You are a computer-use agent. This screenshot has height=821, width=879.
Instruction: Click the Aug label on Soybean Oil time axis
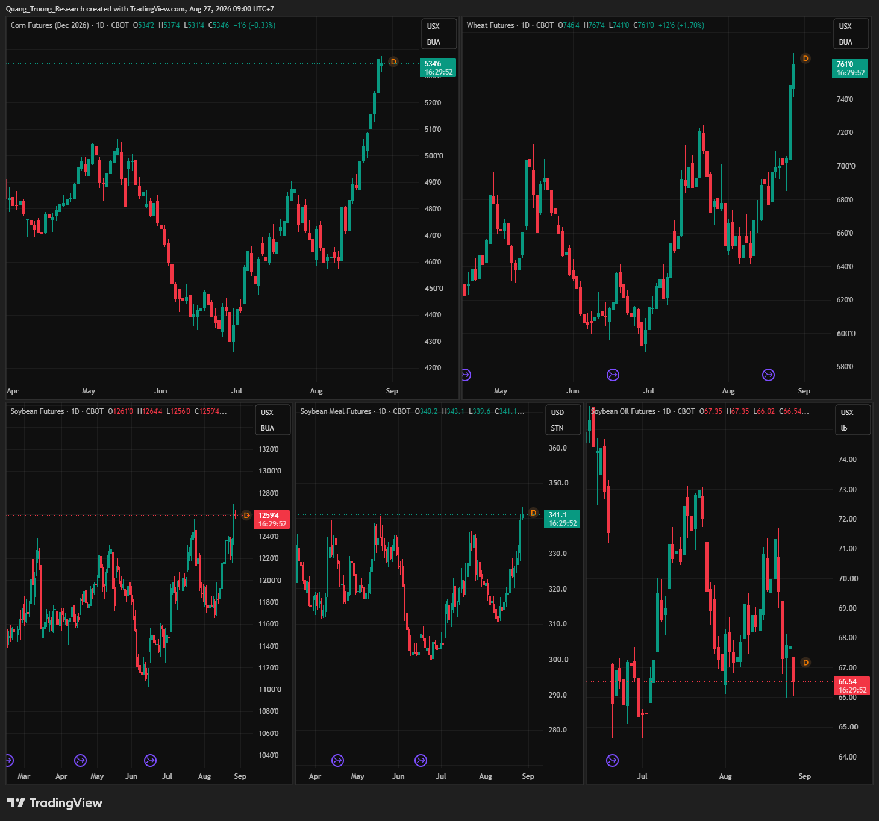725,776
